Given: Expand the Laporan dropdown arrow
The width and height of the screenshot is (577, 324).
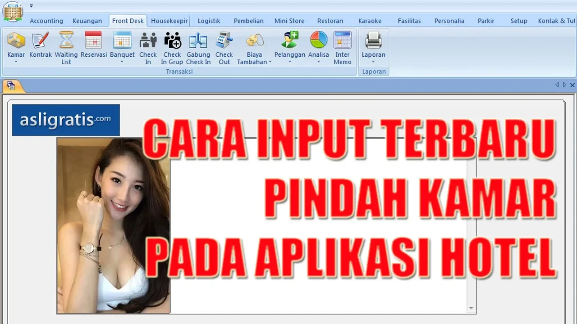Looking at the screenshot, I should coord(374,62).
